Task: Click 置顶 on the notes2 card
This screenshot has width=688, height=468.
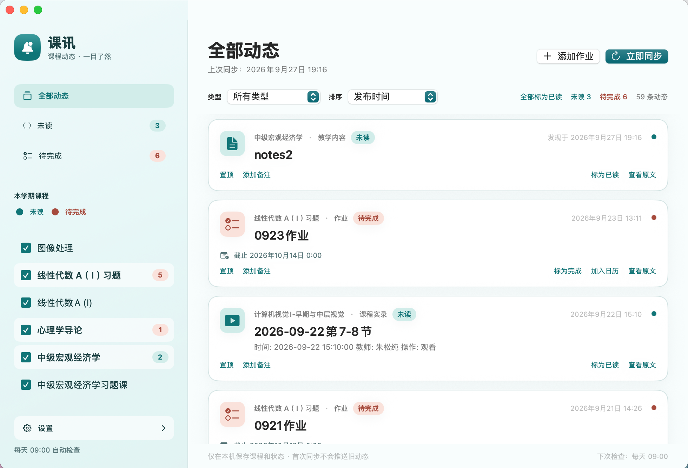Action: tap(227, 175)
